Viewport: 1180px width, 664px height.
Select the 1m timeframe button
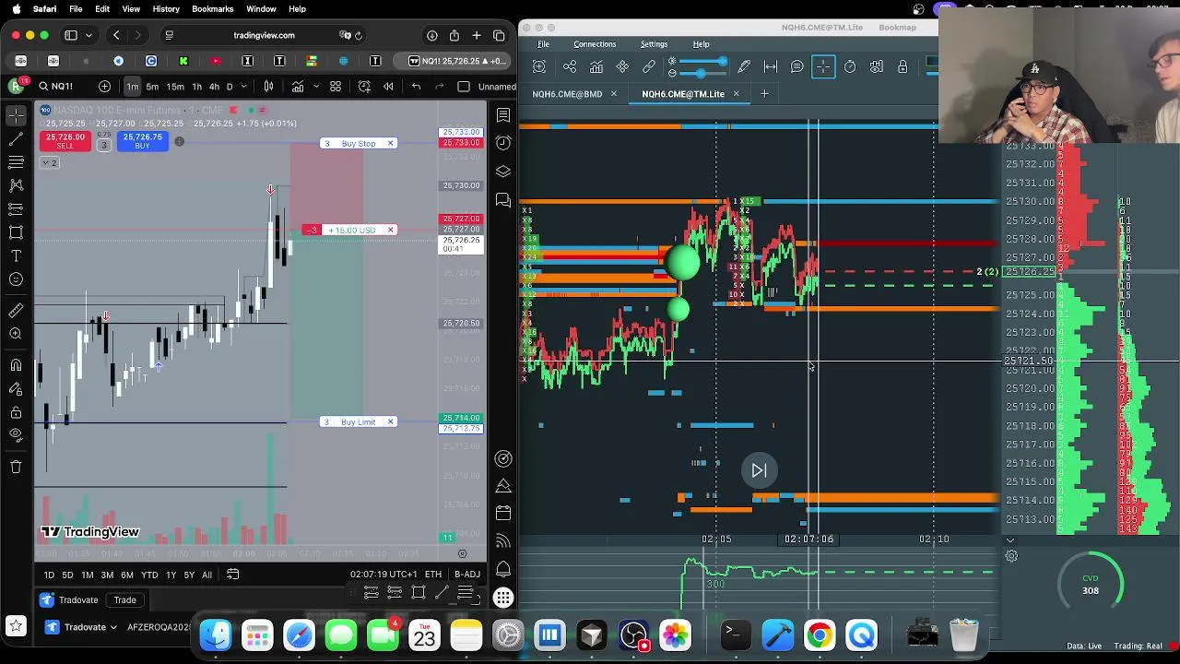(x=133, y=87)
